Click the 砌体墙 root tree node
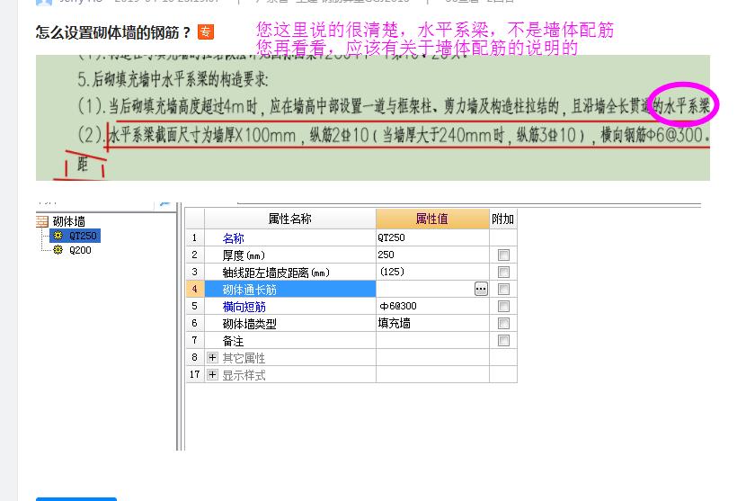 point(68,221)
